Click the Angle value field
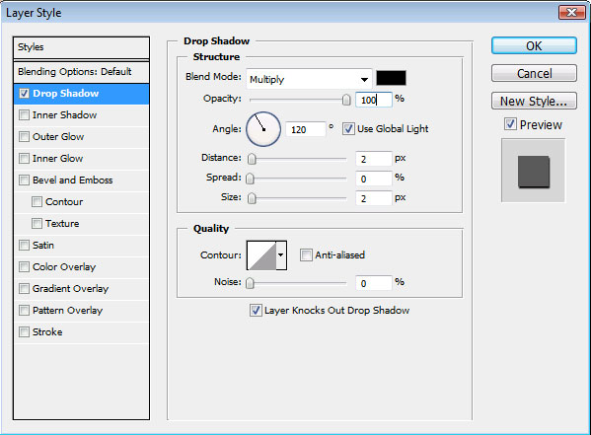Viewport: 591px width, 435px height. click(x=305, y=129)
